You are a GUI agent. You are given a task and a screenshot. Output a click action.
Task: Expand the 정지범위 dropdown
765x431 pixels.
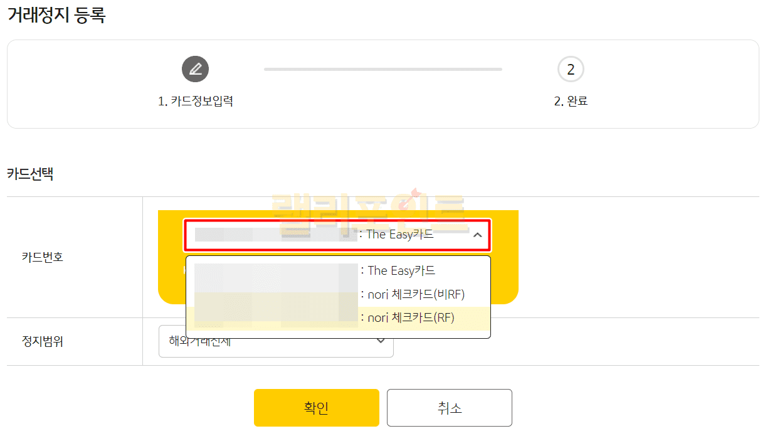click(x=276, y=342)
